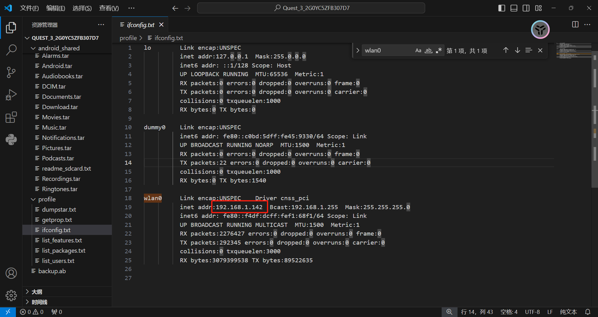Toggle regular expression in find widget
598x317 pixels.
click(439, 50)
